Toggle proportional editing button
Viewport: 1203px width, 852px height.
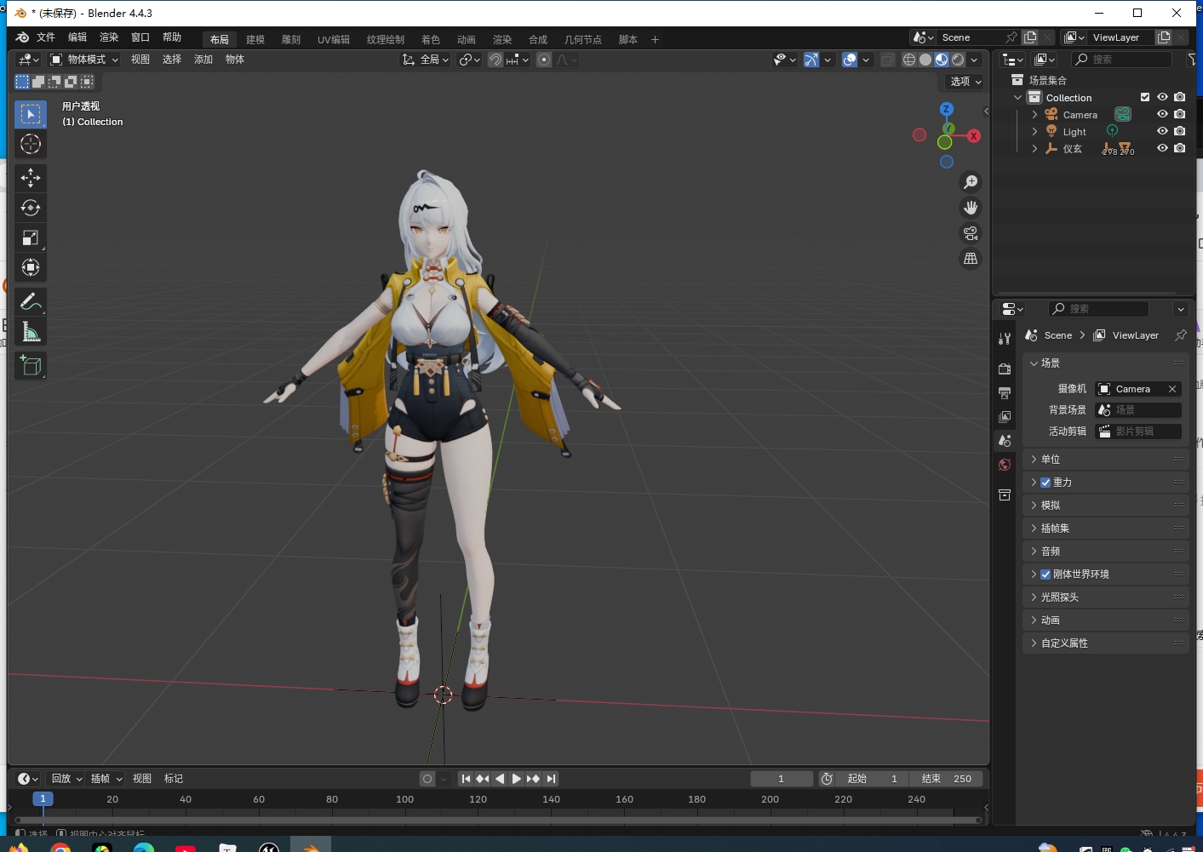[543, 60]
